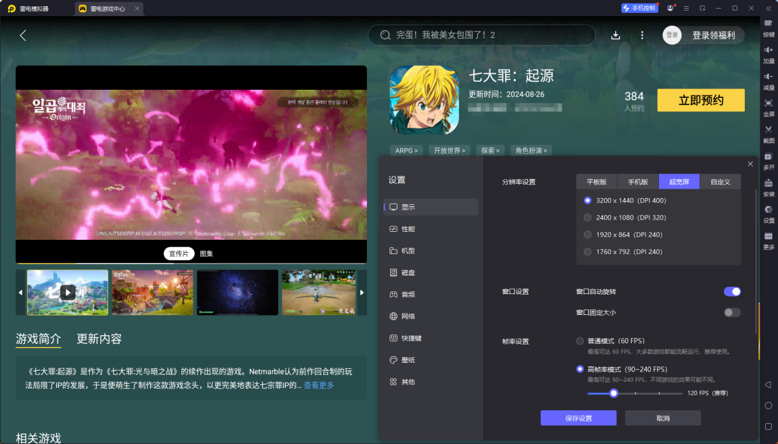Open the 机型 settings section

coord(431,251)
